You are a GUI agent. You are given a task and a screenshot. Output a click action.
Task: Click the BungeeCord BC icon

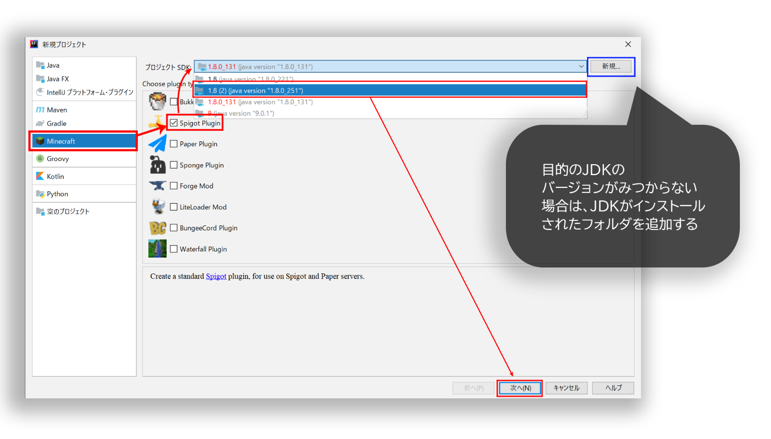[x=157, y=228]
